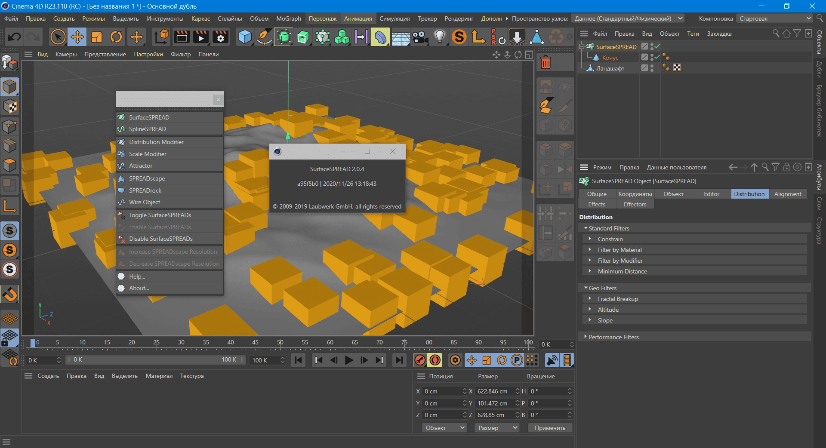Click the orange SurfaceSPREAD S icon in toolbar
The image size is (826, 448).
coord(459,37)
